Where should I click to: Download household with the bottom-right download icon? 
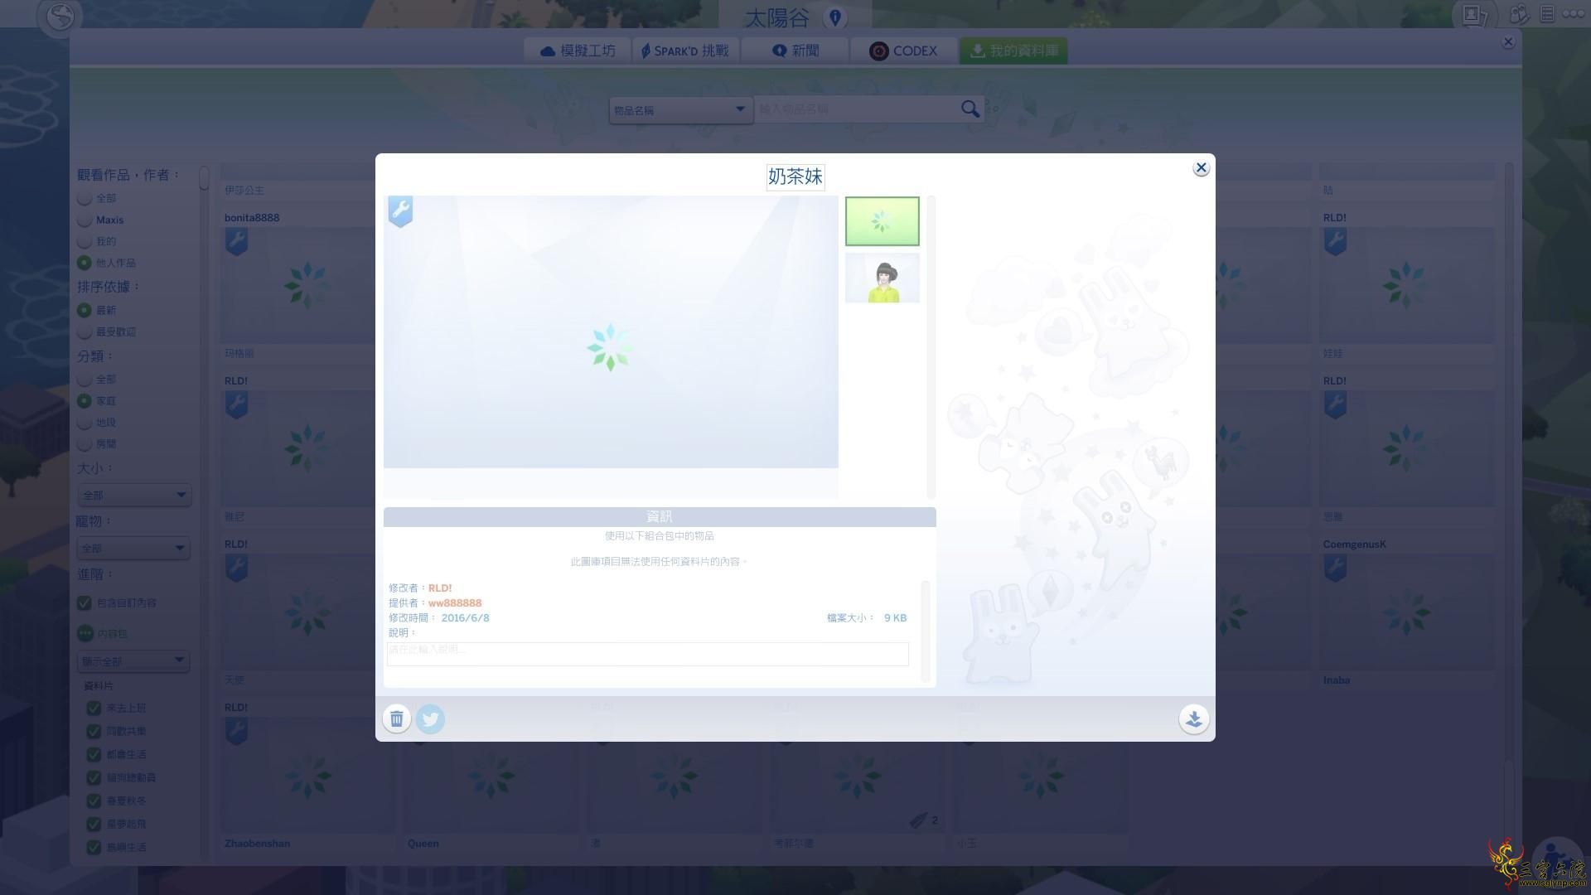tap(1193, 718)
